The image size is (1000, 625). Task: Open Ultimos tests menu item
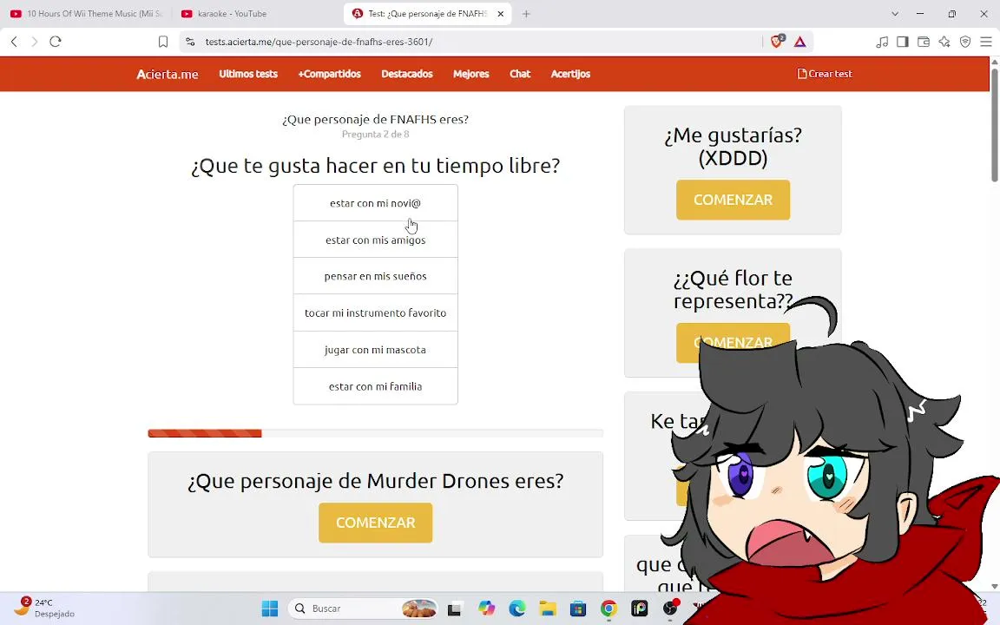248,74
